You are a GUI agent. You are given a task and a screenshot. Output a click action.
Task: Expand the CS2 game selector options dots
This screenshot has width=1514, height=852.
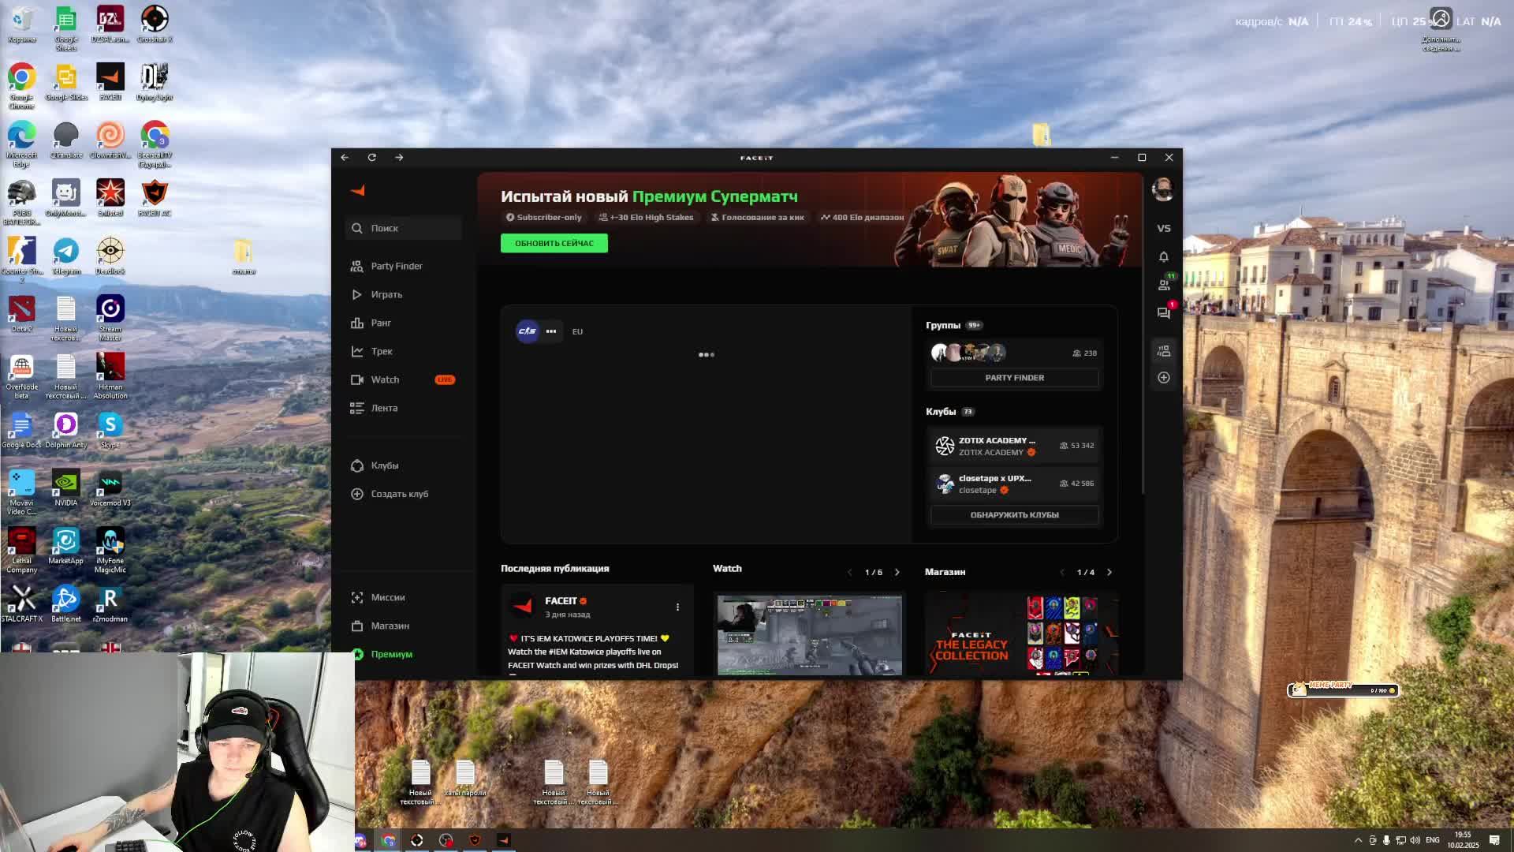(x=551, y=331)
